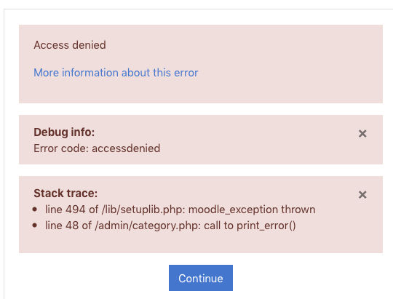Click the accessdenied error code word
393x299 pixels.
point(126,148)
